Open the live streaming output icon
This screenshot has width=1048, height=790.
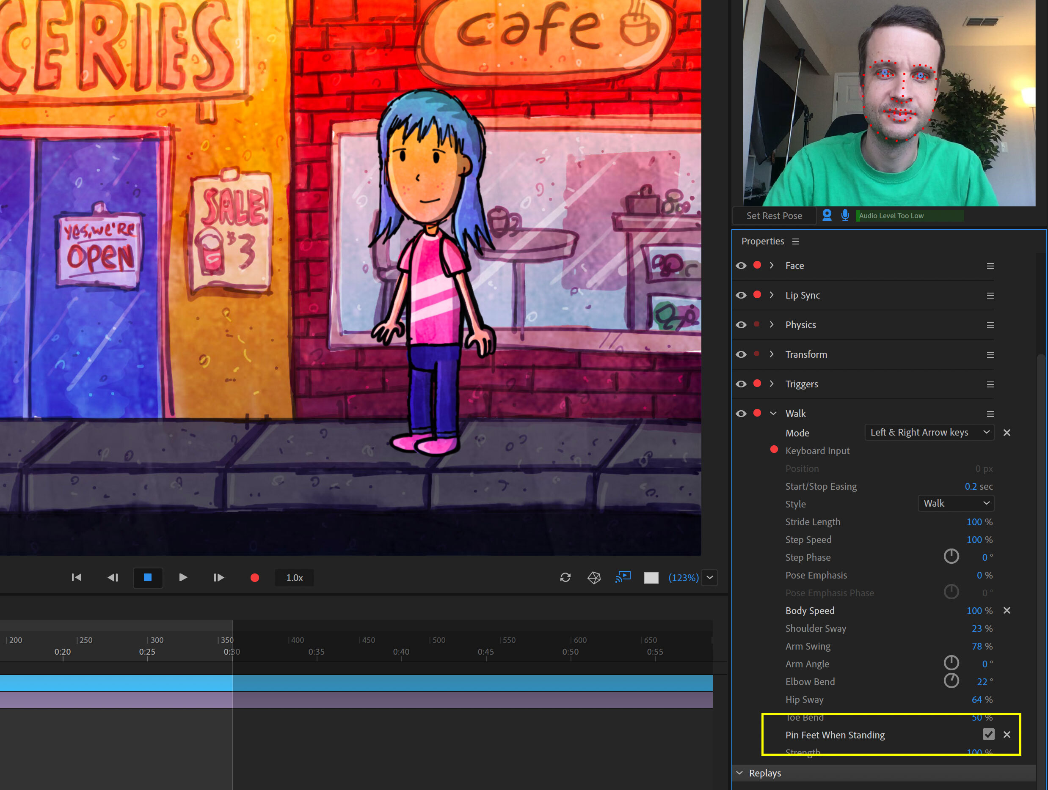pyautogui.click(x=623, y=576)
